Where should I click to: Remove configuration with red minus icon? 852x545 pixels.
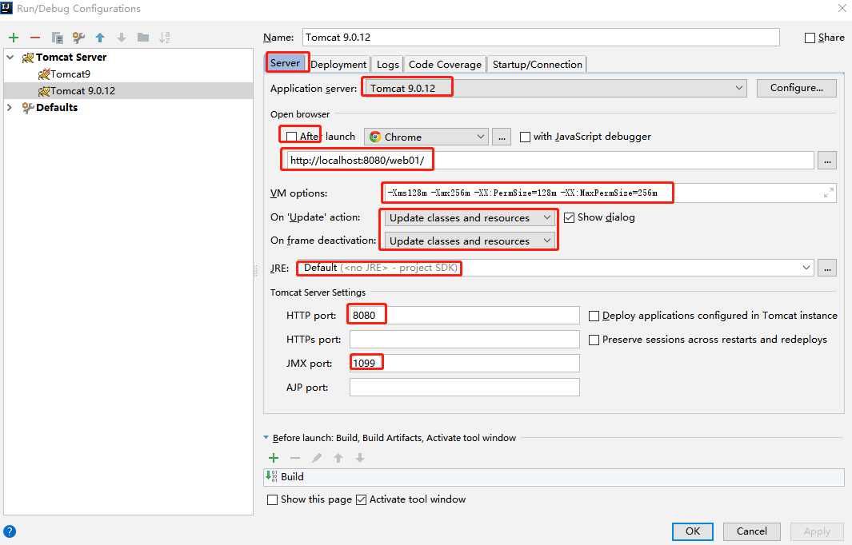click(x=35, y=38)
